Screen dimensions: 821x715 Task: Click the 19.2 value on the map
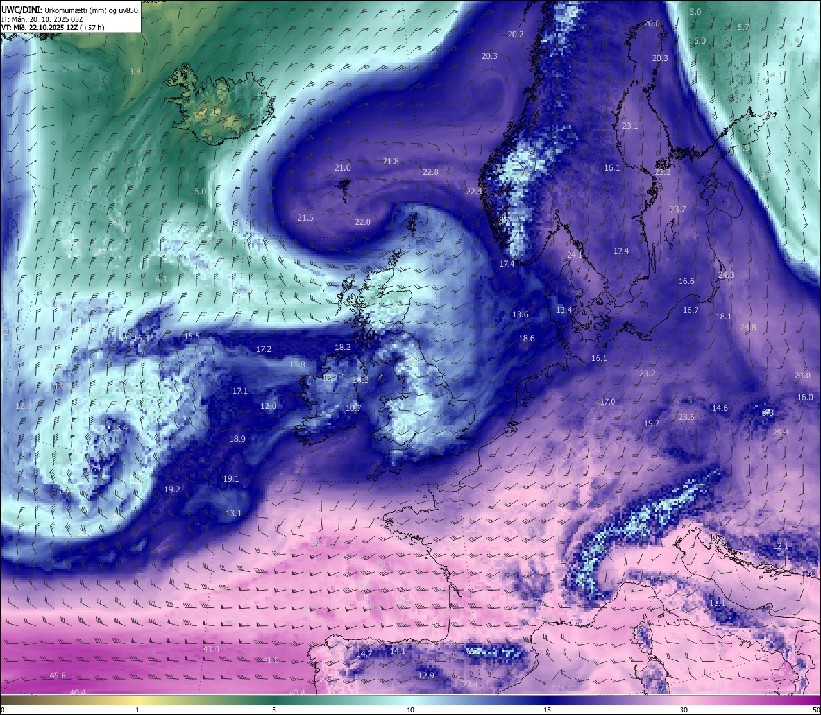coord(172,490)
